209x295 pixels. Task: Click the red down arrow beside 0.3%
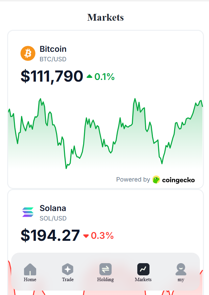pyautogui.click(x=86, y=236)
